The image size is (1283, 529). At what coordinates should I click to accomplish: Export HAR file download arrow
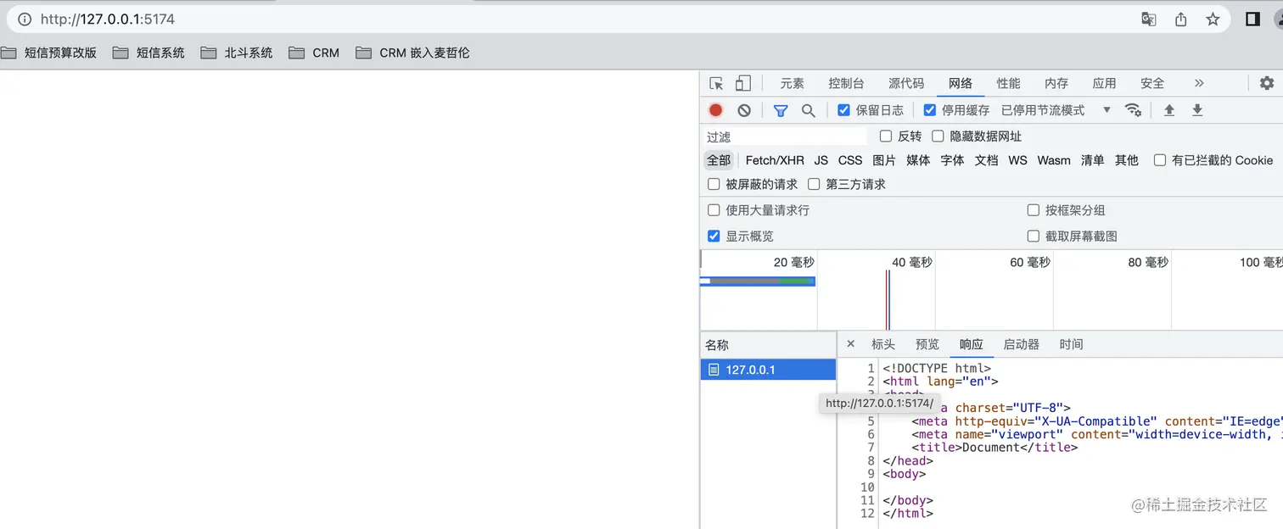pyautogui.click(x=1197, y=110)
